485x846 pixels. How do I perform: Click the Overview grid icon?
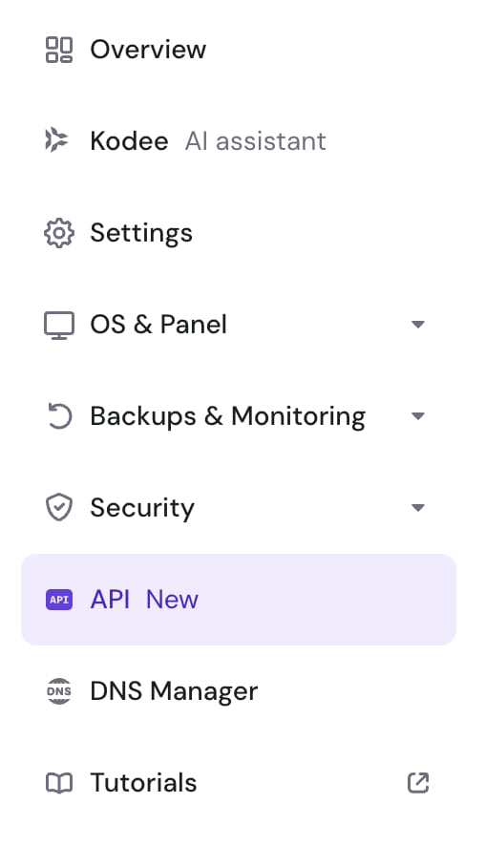[x=59, y=50]
